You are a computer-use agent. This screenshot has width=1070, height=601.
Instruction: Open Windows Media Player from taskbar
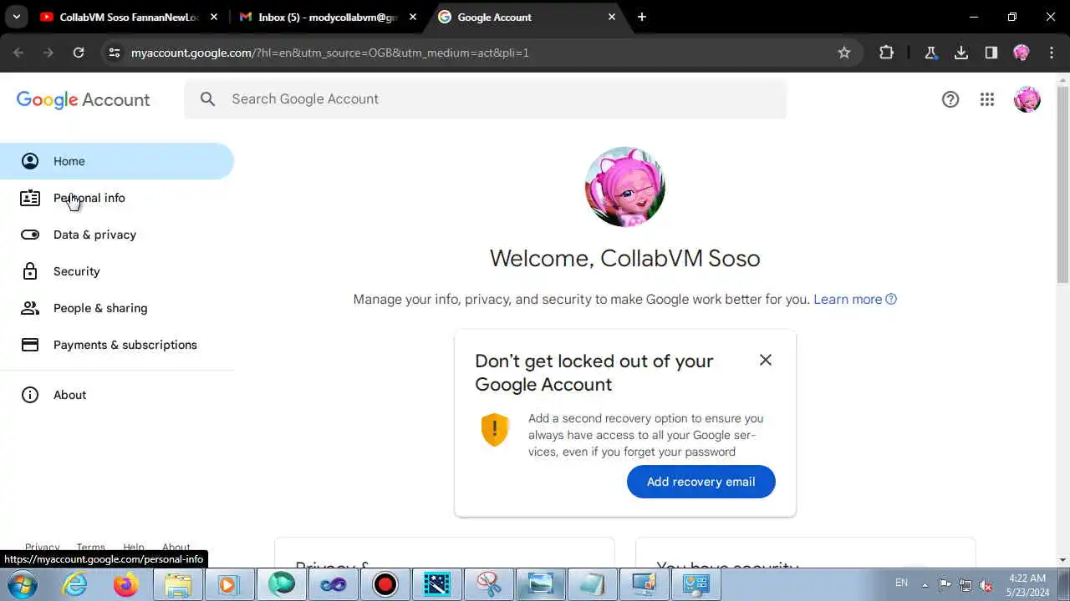(x=228, y=584)
